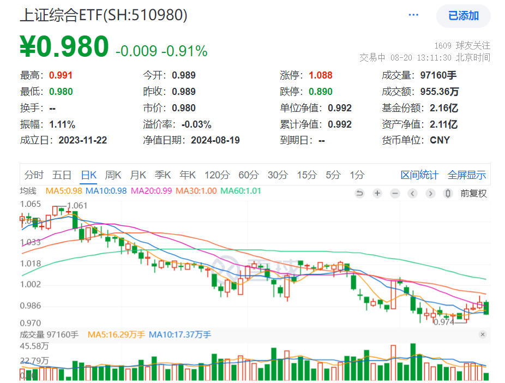Click the reset chart undo arrow icon

click(360, 193)
